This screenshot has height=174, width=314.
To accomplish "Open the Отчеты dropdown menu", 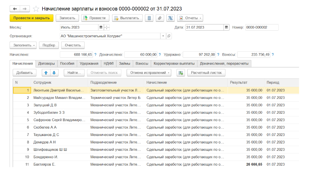I will (190, 18).
